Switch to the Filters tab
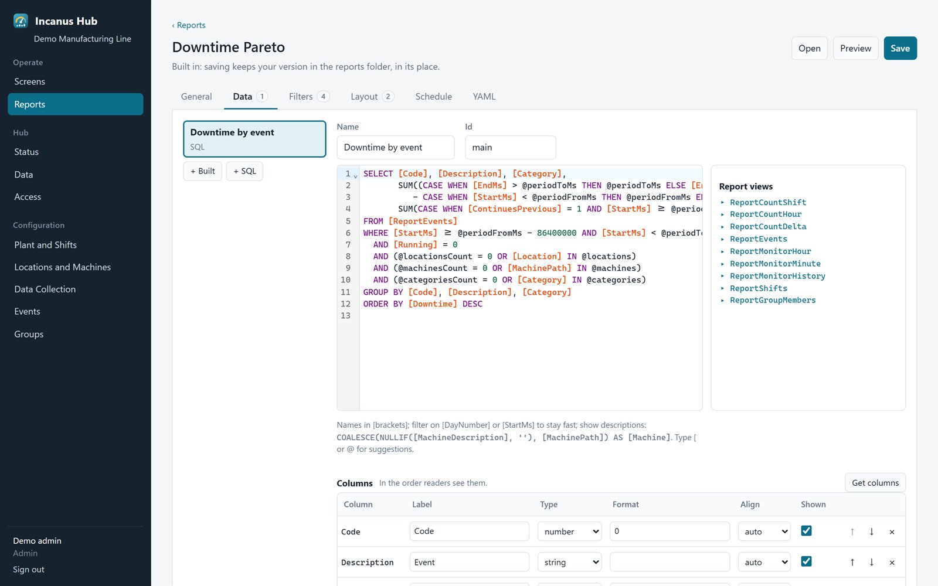This screenshot has height=586, width=938. (309, 97)
